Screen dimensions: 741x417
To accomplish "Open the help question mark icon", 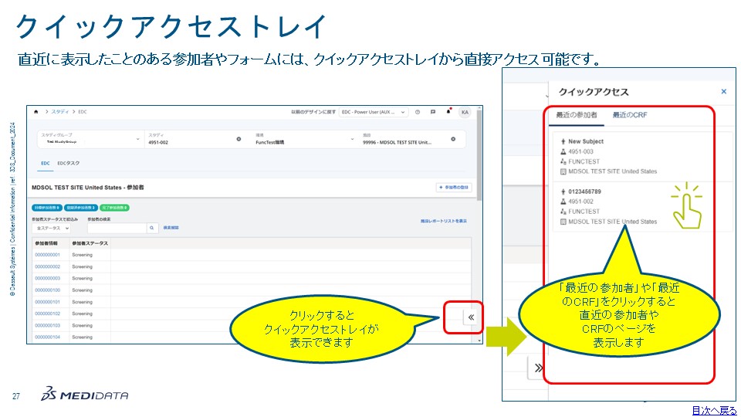I will 418,112.
